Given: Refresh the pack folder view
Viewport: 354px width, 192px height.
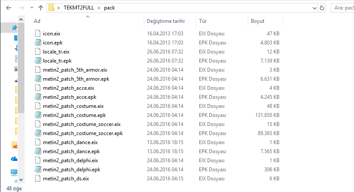Looking at the screenshot, I should pyautogui.click(x=322, y=8).
